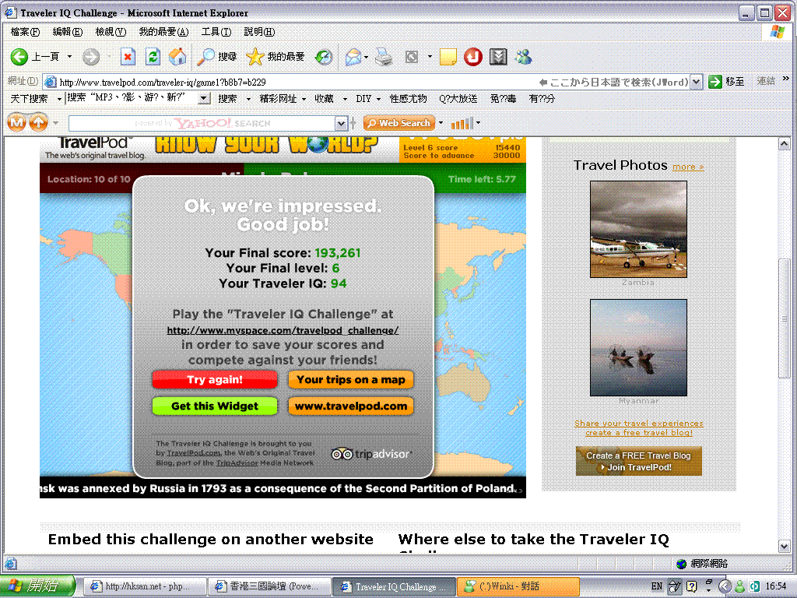The width and height of the screenshot is (797, 598).
Task: Open the address bar dropdown arrow
Action: coord(697,81)
